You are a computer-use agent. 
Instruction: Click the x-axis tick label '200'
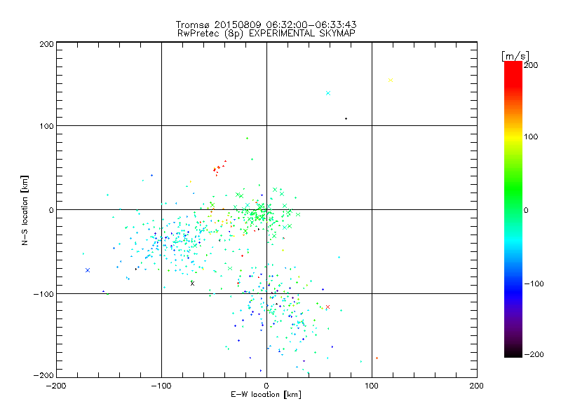pos(476,386)
